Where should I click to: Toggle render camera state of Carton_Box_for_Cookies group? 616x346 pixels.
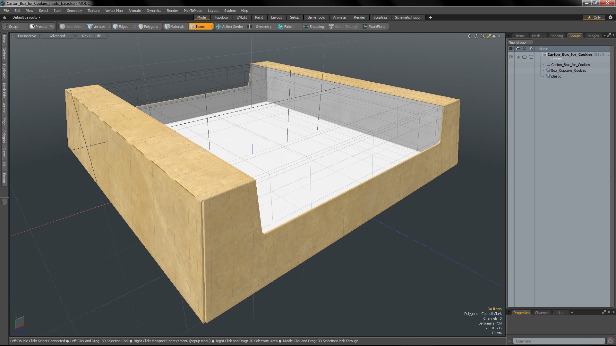518,57
